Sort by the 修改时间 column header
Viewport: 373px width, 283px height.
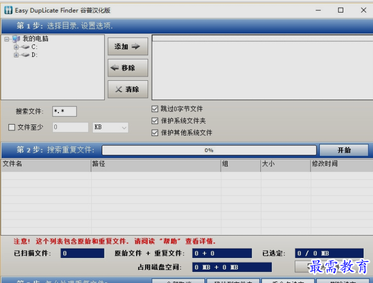click(342, 166)
